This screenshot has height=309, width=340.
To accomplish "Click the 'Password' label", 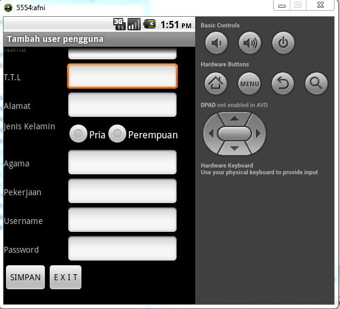I will point(22,250).
